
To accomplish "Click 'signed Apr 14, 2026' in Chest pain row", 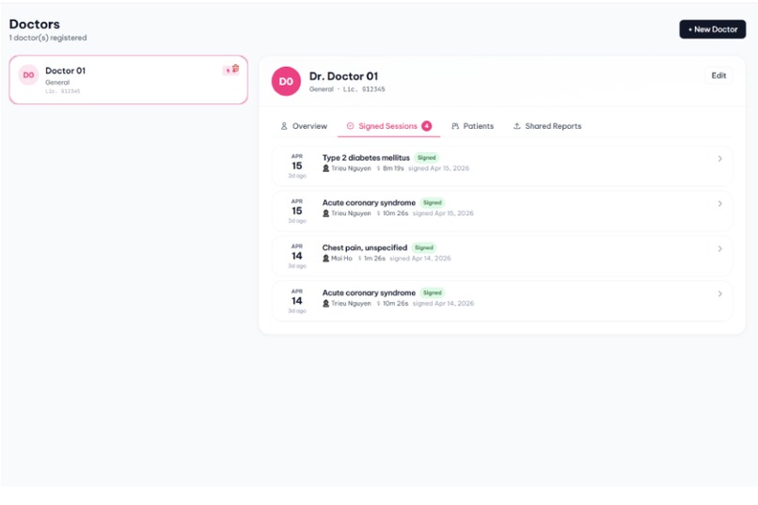I will (x=420, y=259).
